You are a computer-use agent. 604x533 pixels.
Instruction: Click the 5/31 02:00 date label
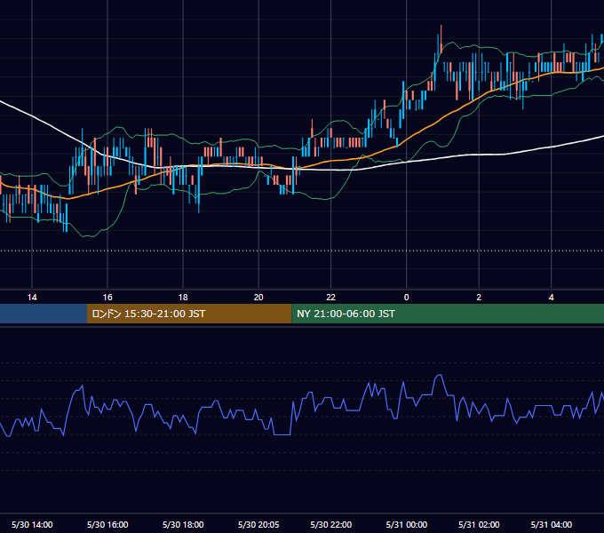click(x=479, y=524)
